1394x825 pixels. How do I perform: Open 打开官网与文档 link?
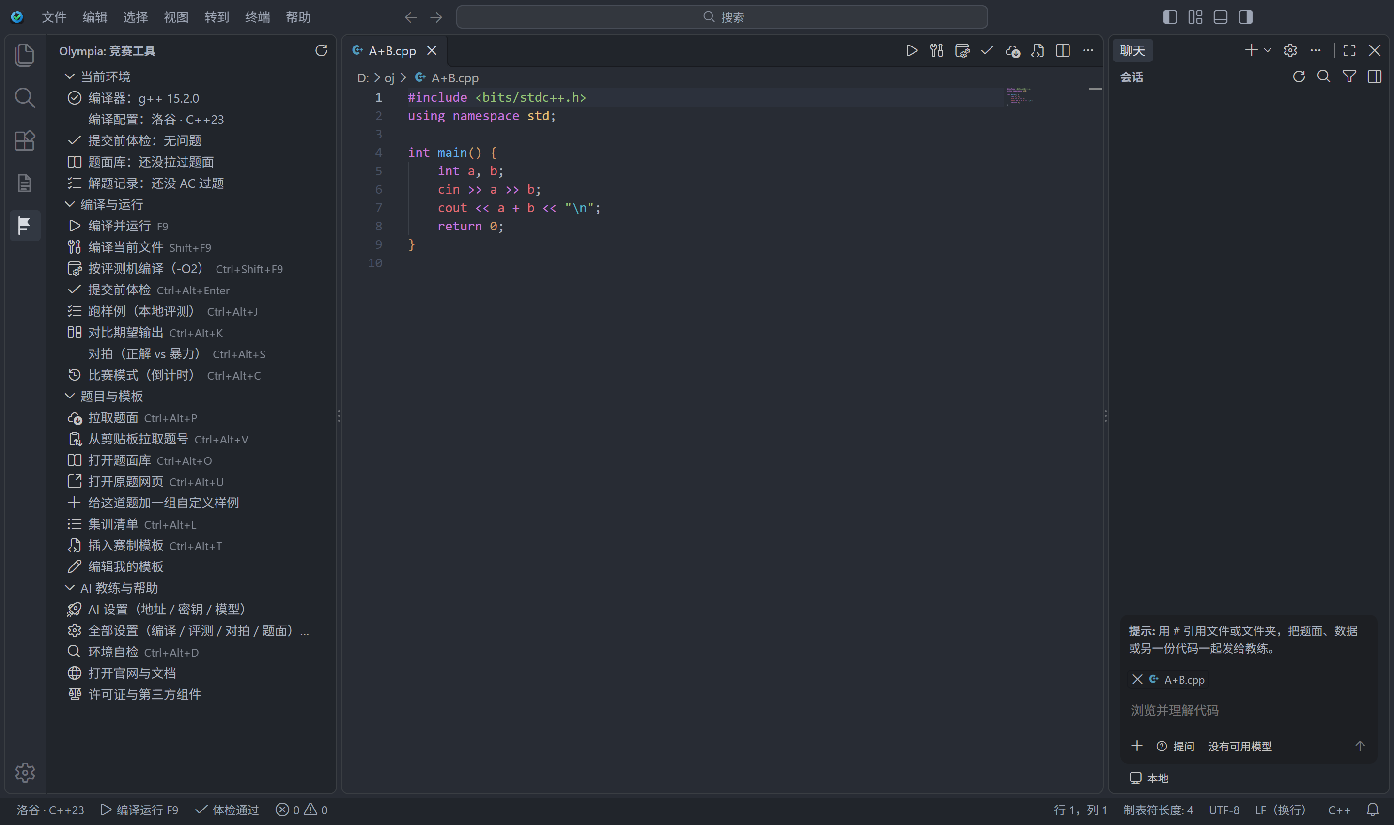(x=192, y=672)
